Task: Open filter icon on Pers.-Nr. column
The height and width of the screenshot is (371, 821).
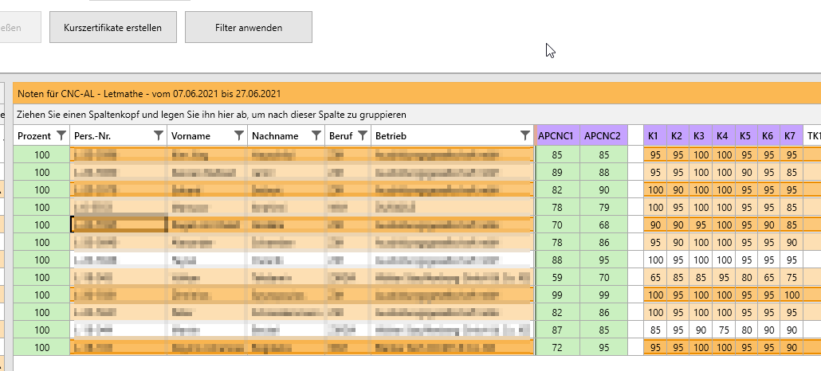Action: (x=158, y=136)
